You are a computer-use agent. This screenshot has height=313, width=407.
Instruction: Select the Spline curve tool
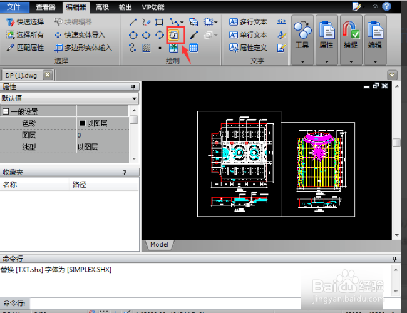(x=132, y=48)
